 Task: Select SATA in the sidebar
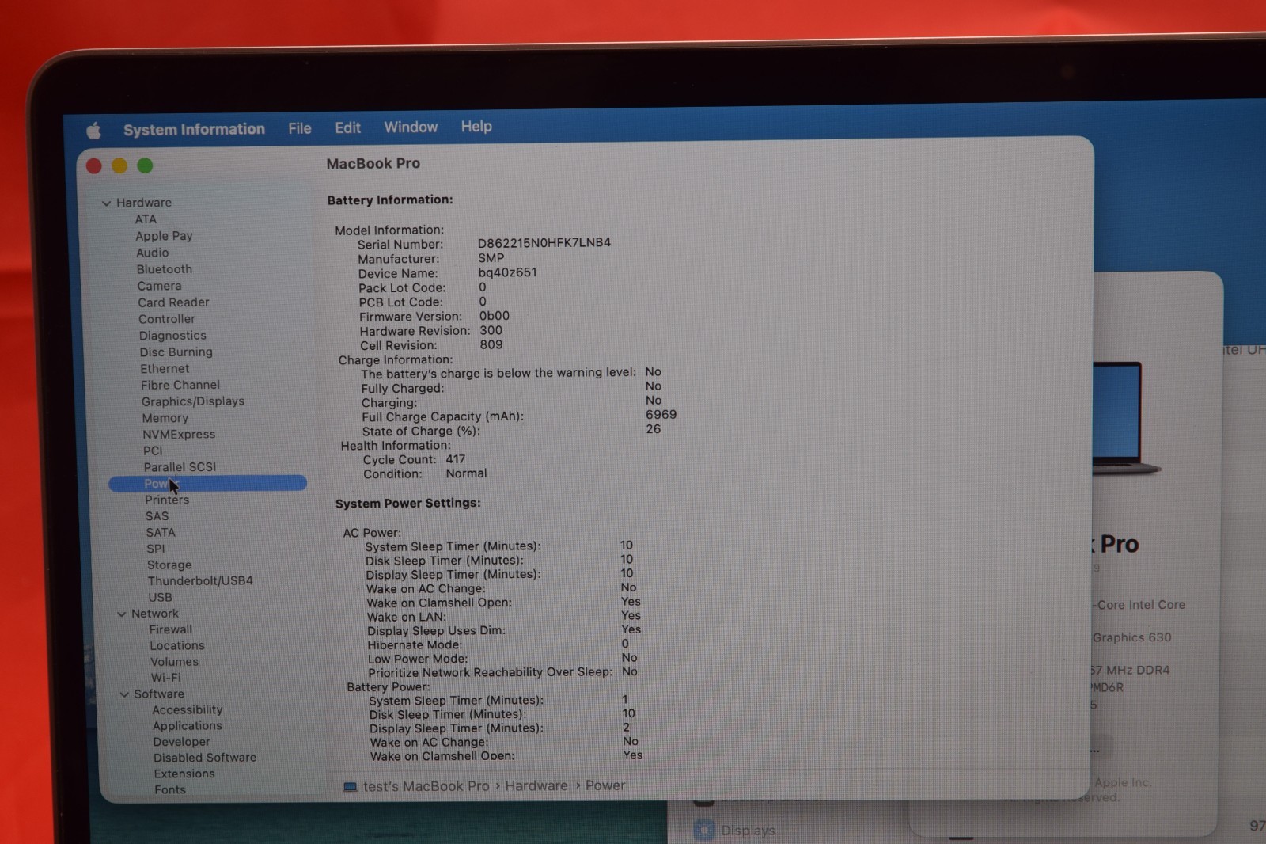pyautogui.click(x=161, y=533)
